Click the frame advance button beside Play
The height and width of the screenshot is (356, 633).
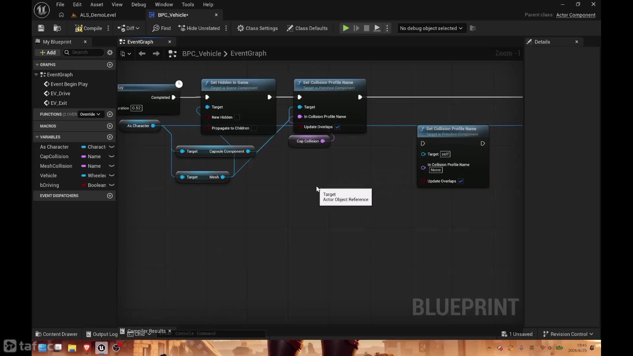click(x=356, y=28)
